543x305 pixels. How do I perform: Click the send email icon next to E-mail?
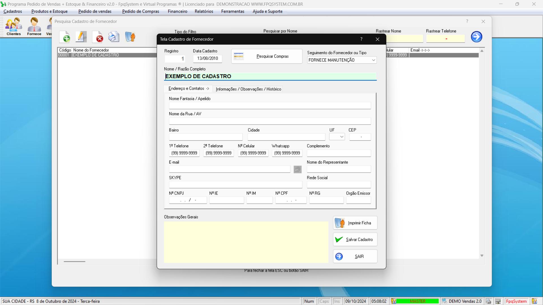[x=298, y=169]
